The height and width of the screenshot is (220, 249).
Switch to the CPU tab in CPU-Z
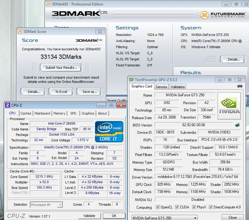(x=12, y=113)
